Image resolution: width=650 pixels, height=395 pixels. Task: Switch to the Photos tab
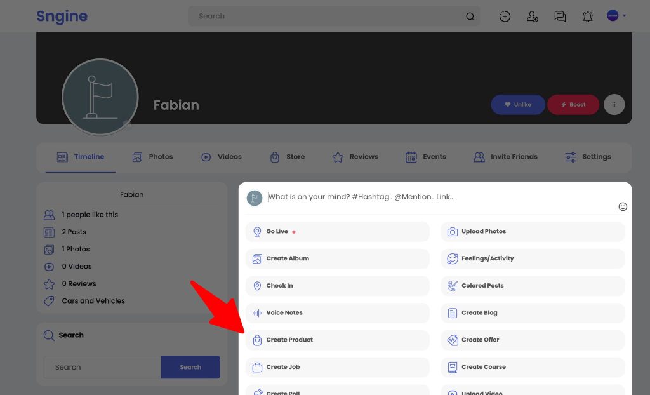152,157
